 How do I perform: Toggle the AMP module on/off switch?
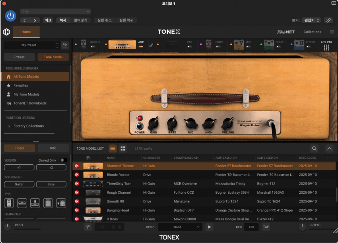pos(141,47)
